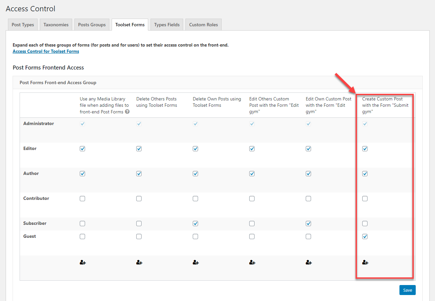Select the Taxonomies tab

pyautogui.click(x=56, y=24)
